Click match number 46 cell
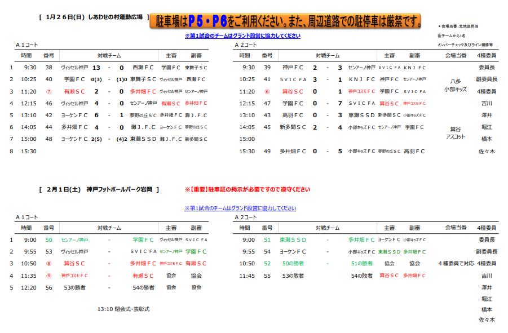Screen dimensions: 508x333 tap(48, 103)
